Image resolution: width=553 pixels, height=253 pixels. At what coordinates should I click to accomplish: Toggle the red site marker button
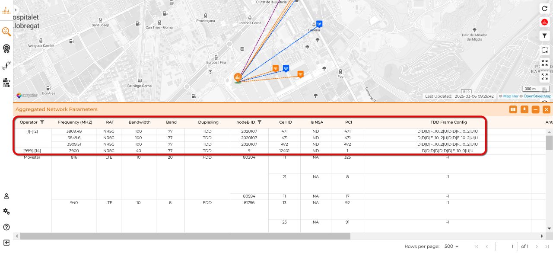tap(544, 22)
